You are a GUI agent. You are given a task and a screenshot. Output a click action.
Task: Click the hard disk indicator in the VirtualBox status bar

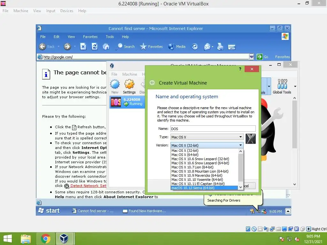tap(248, 229)
